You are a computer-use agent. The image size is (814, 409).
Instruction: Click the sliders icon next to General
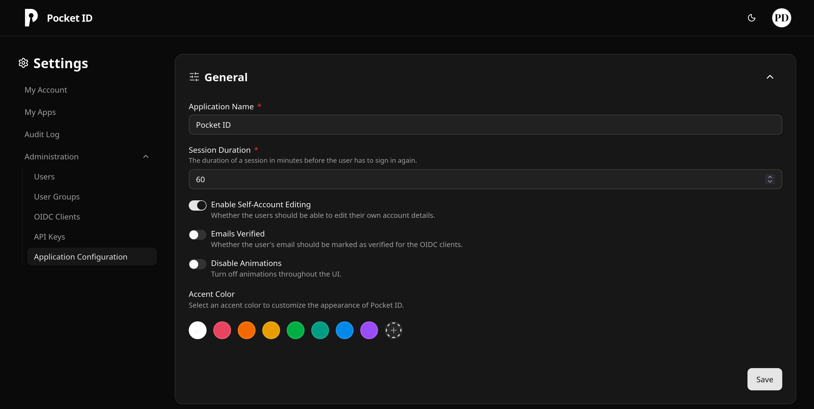(194, 77)
